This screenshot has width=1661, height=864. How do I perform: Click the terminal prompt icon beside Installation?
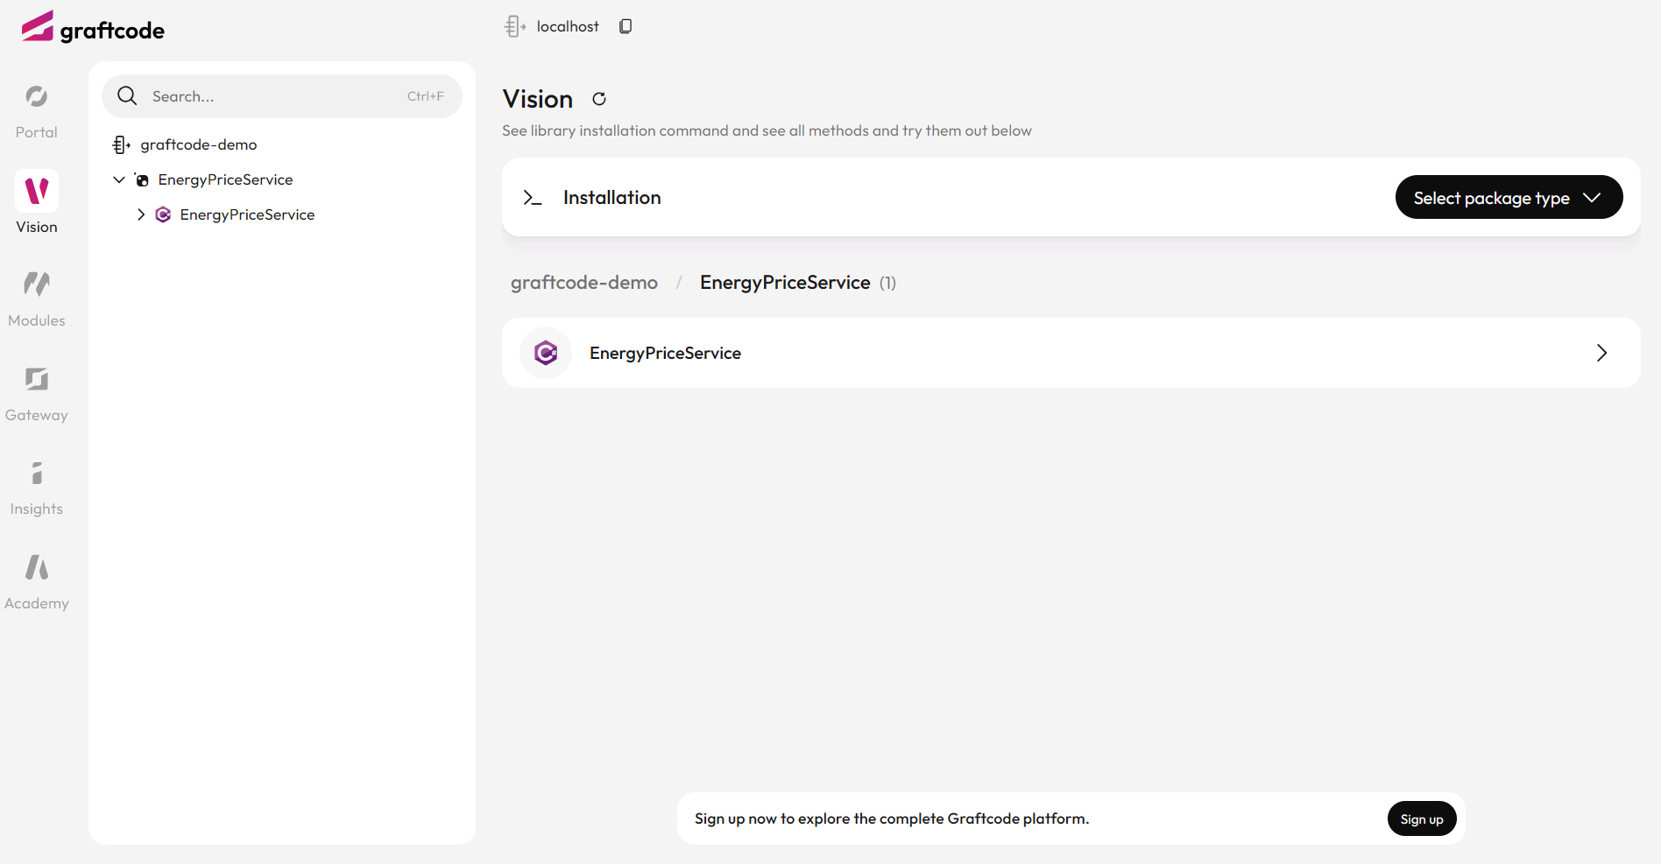click(533, 198)
